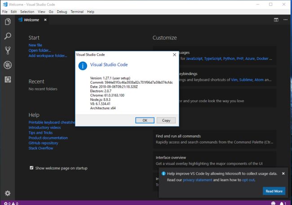Screen dimensions: 292x205
Task: Click the TypeScript language link
Action: [x=213, y=59]
